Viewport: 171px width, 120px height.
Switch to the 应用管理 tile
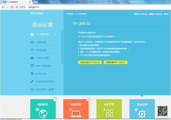(x=109, y=109)
